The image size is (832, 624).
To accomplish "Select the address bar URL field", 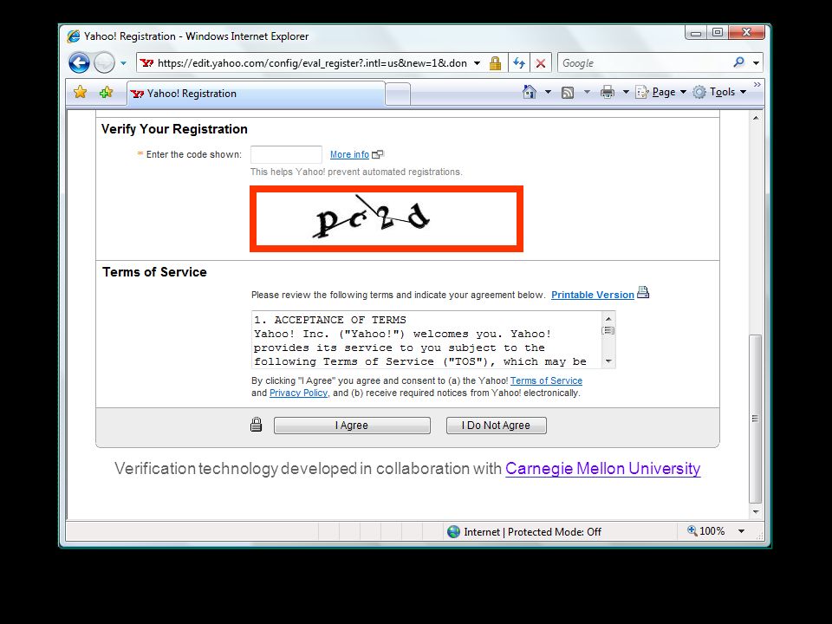I will pos(312,63).
